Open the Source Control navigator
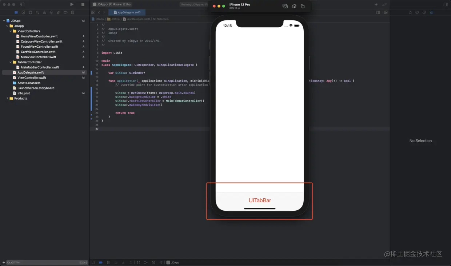The image size is (451, 266). 23,12
